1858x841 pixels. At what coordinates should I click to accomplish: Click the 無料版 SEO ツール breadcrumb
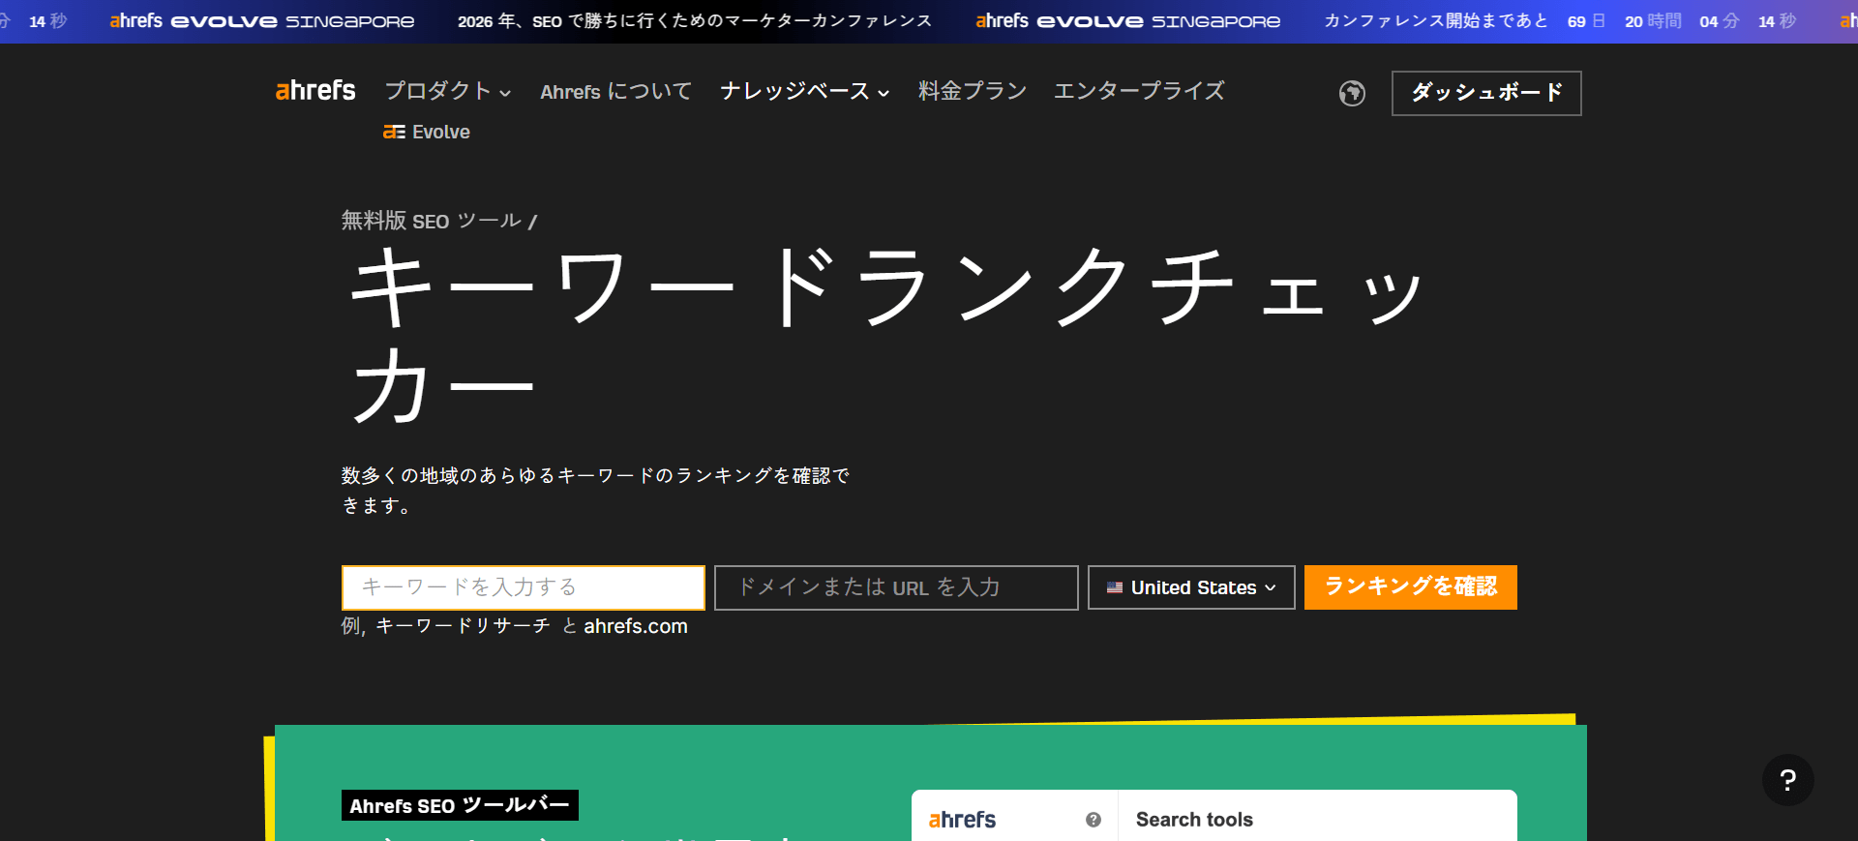[432, 221]
